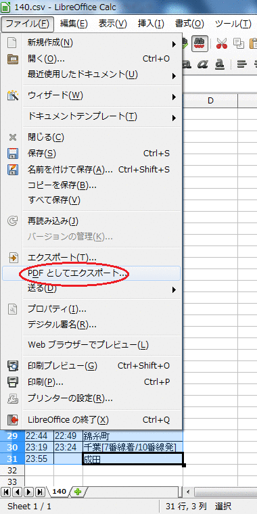Choose プロパティ(I)... entry
Screen dimensions: 257x514
(x=91, y=309)
